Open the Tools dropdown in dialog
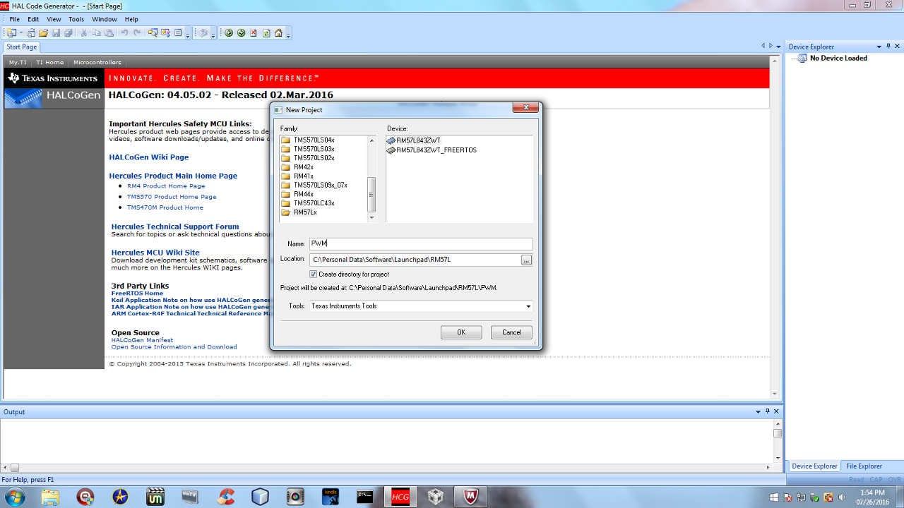 pos(528,306)
